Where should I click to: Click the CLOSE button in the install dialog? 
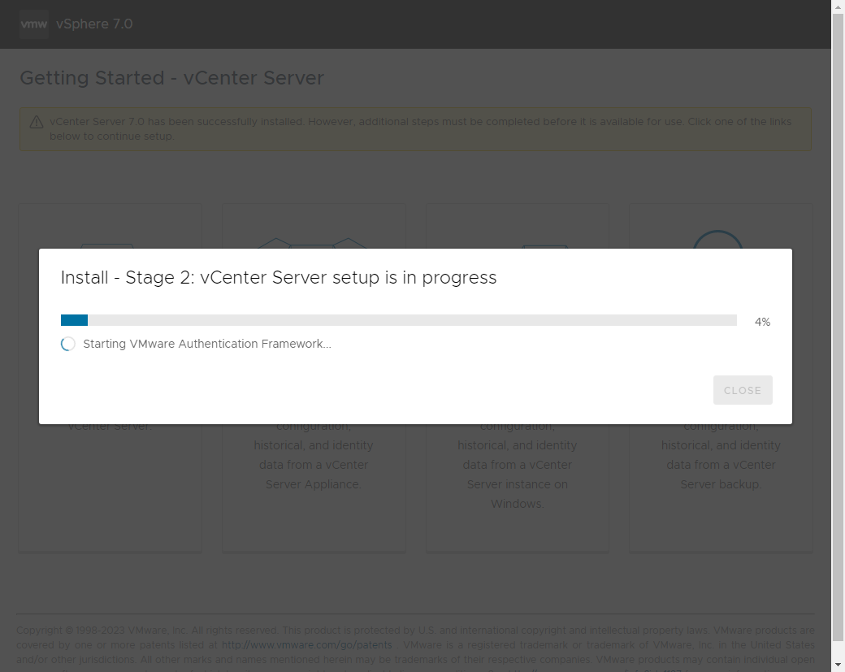[x=743, y=390]
